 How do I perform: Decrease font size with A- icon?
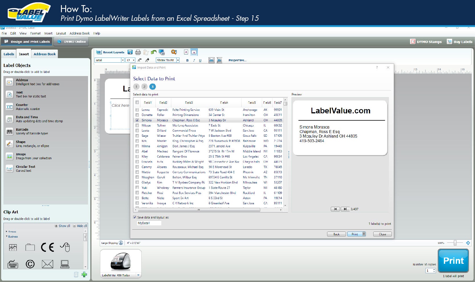139,60
